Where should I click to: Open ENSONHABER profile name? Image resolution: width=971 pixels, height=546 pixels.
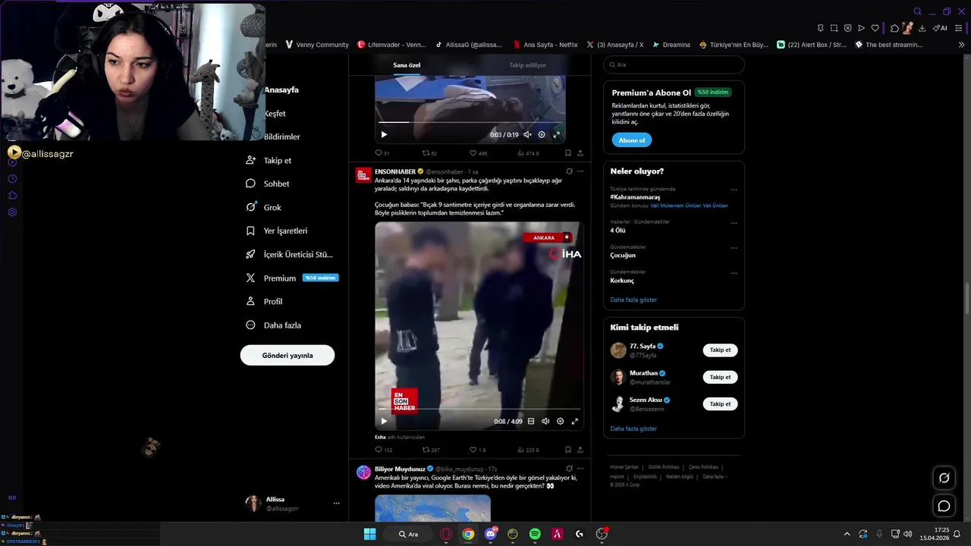[x=395, y=171]
